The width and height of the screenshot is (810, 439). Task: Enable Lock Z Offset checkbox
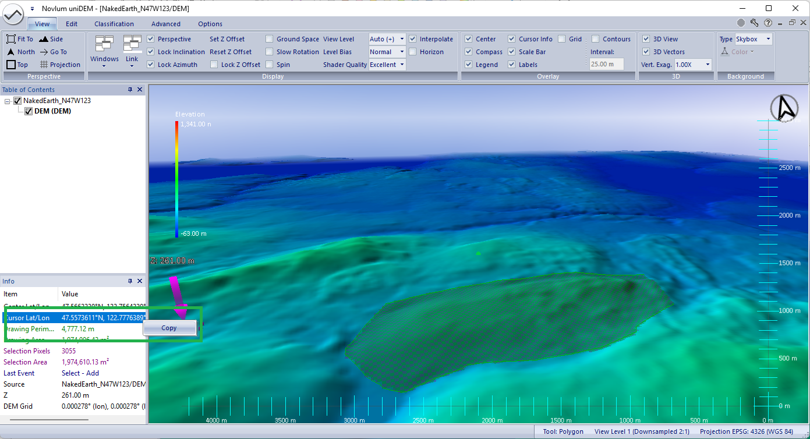pyautogui.click(x=214, y=65)
